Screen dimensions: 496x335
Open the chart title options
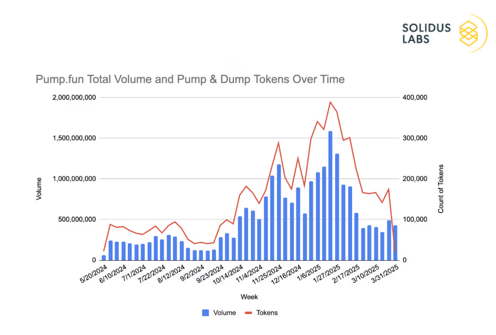pos(190,79)
